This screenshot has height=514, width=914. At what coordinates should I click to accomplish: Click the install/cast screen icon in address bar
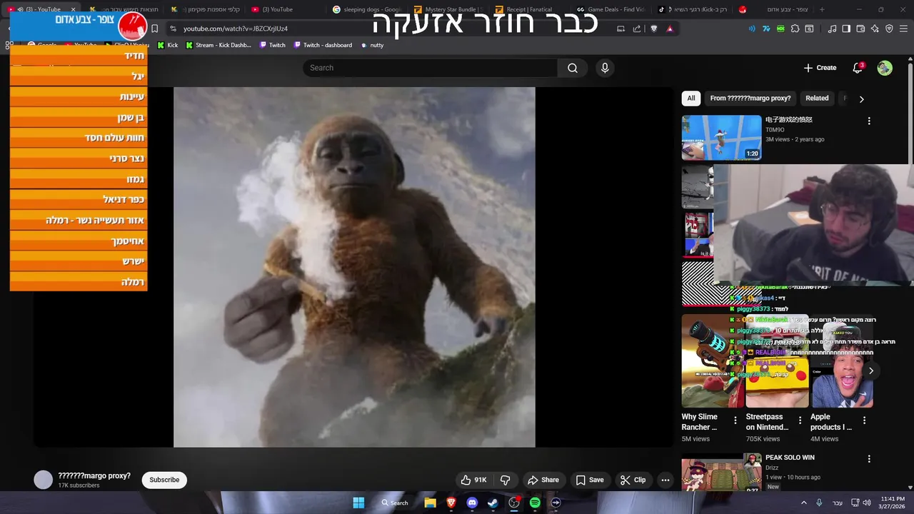[621, 29]
